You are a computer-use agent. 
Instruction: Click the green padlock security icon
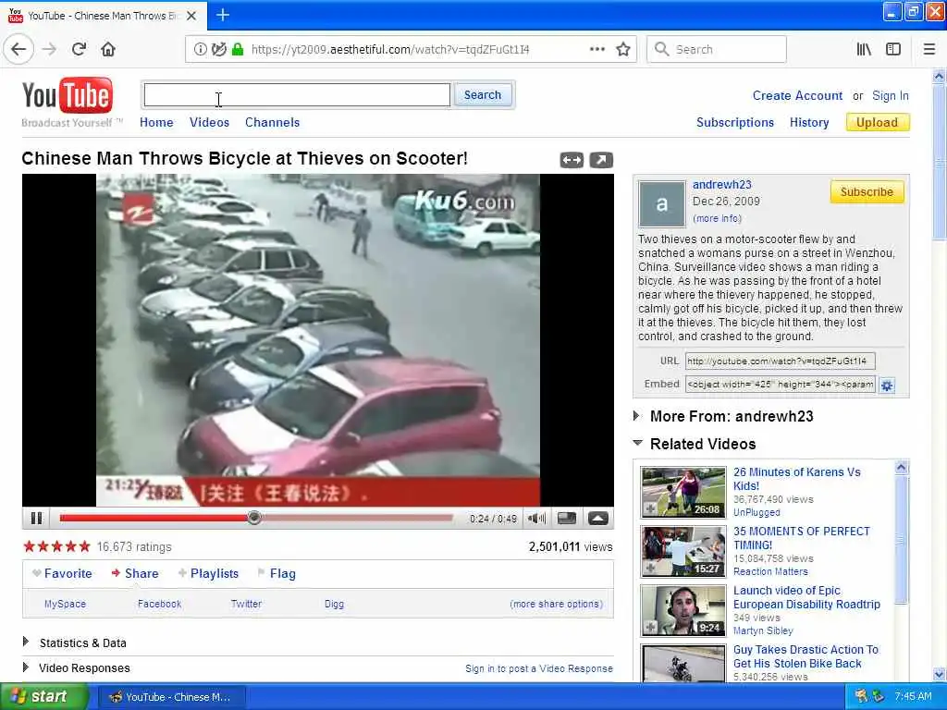(x=238, y=50)
